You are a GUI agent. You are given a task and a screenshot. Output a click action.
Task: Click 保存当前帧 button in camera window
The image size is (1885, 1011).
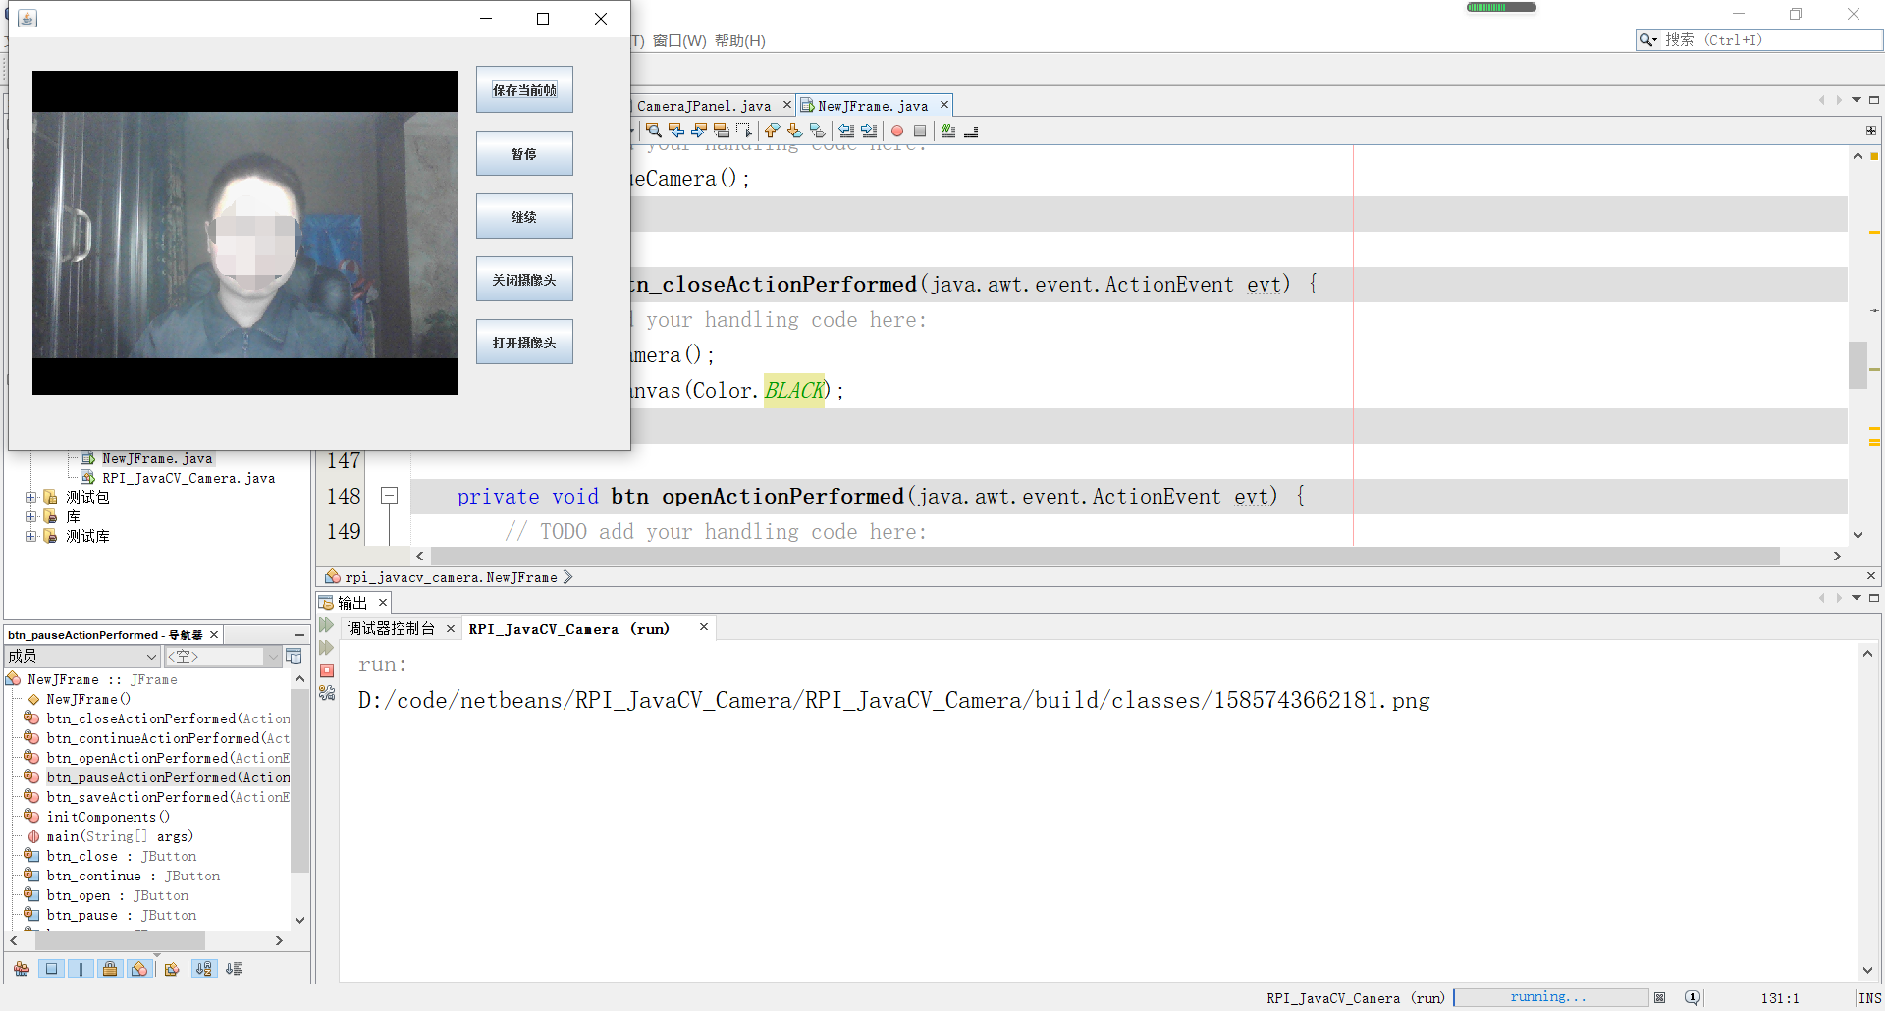click(524, 90)
